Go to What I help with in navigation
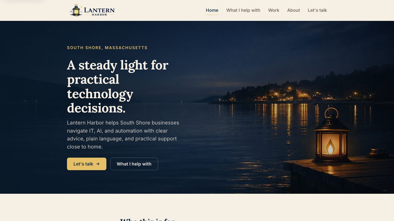394x221 pixels. pyautogui.click(x=243, y=10)
